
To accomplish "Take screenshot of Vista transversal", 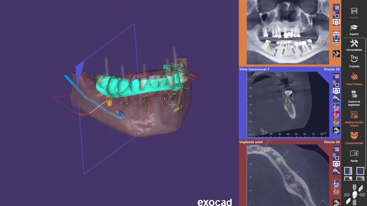I will click(x=336, y=91).
